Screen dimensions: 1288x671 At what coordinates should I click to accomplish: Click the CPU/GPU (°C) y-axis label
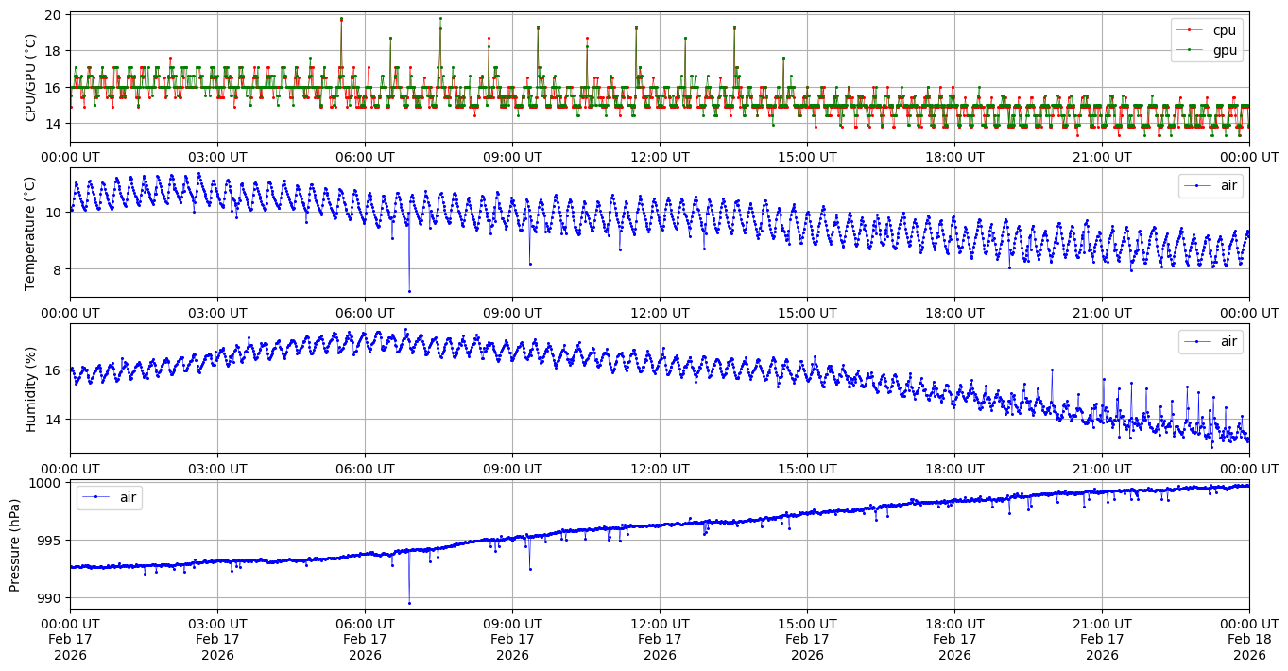coord(31,77)
